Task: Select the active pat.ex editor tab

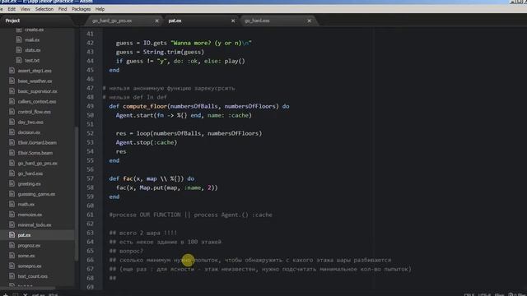Action: tap(175, 21)
